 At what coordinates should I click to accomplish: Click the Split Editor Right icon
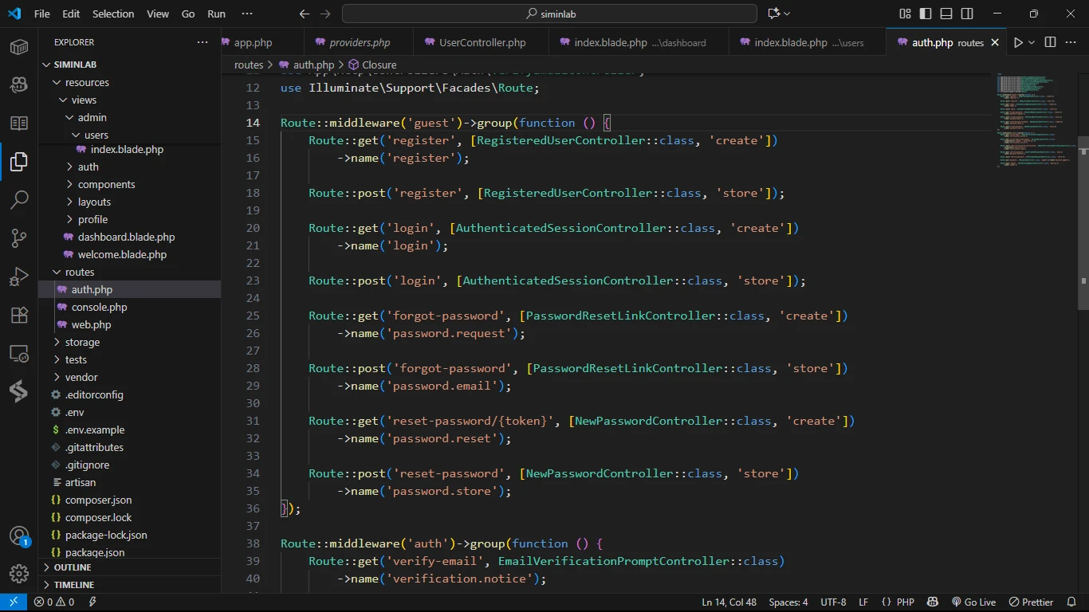pos(1050,42)
